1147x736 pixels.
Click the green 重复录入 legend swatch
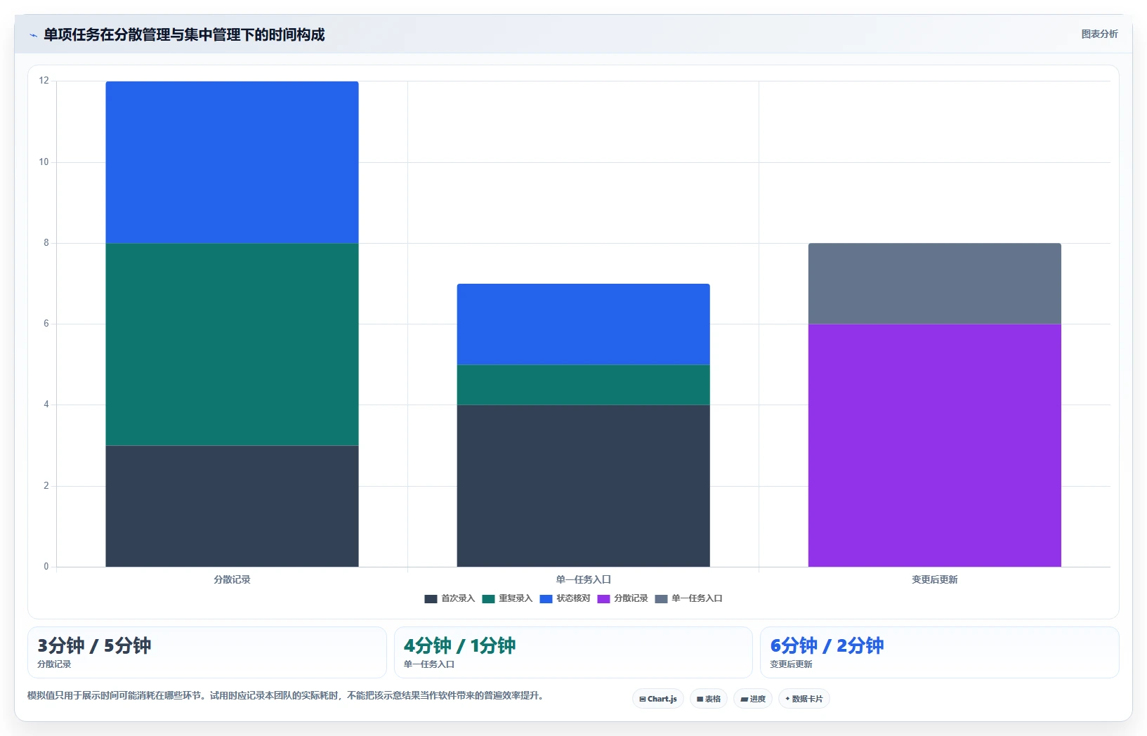pos(488,599)
